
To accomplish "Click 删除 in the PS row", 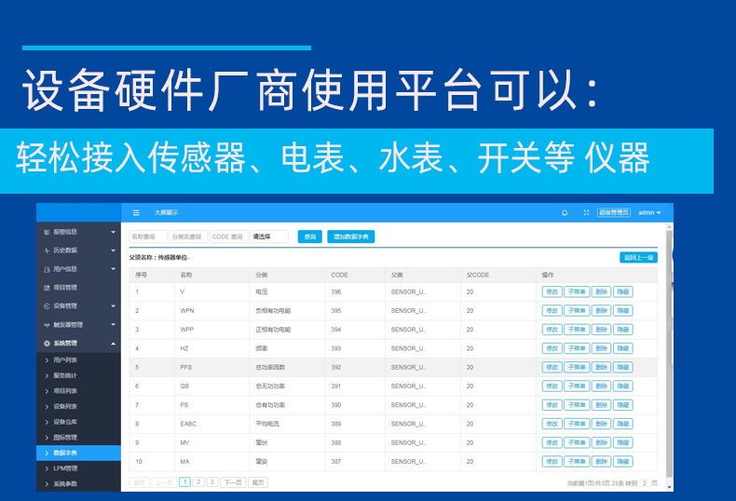I will pyautogui.click(x=601, y=405).
